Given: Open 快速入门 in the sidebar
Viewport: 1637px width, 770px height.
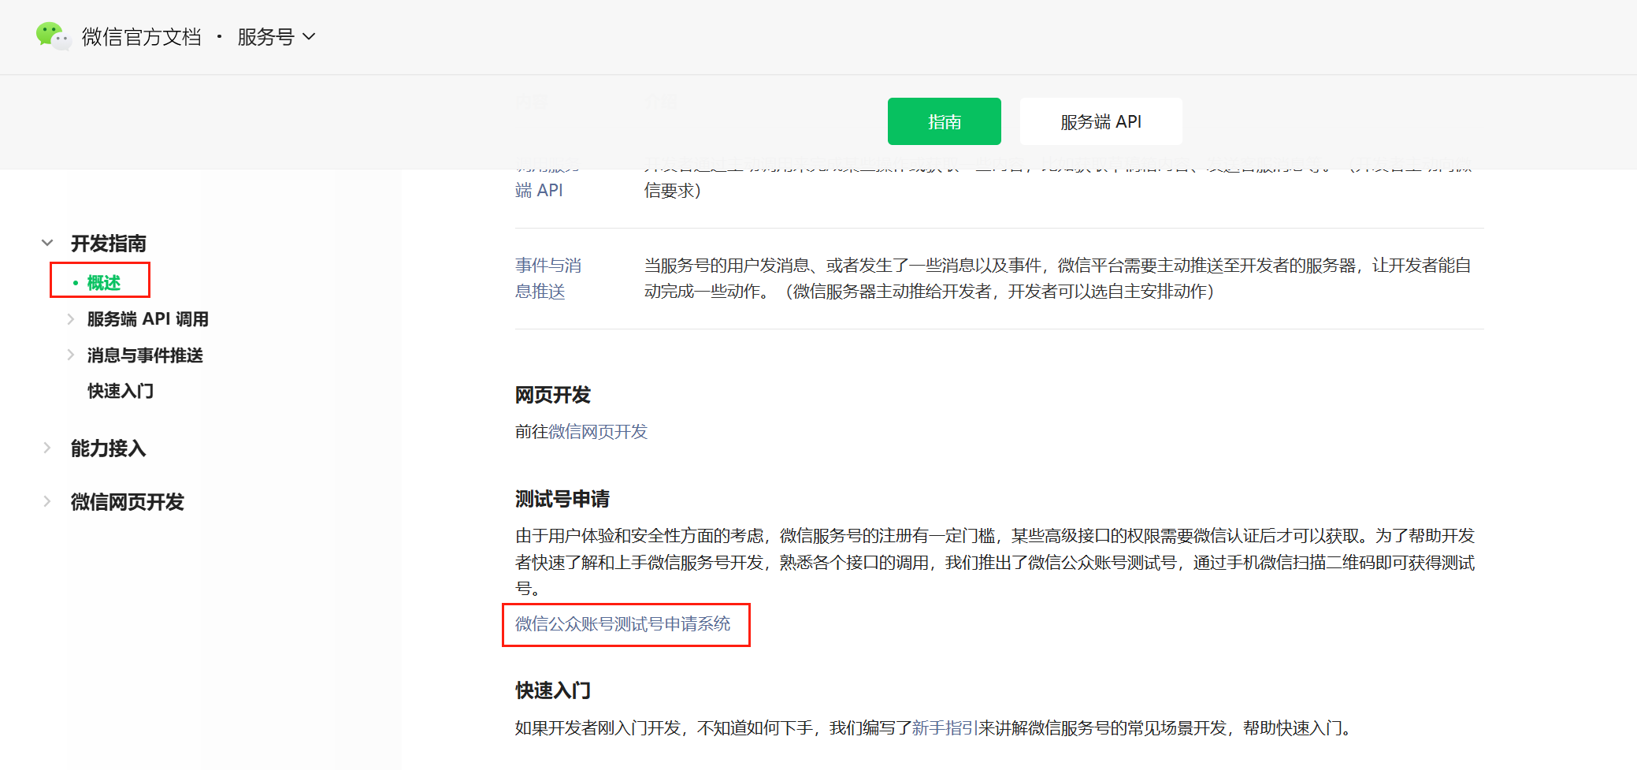Looking at the screenshot, I should click(121, 391).
